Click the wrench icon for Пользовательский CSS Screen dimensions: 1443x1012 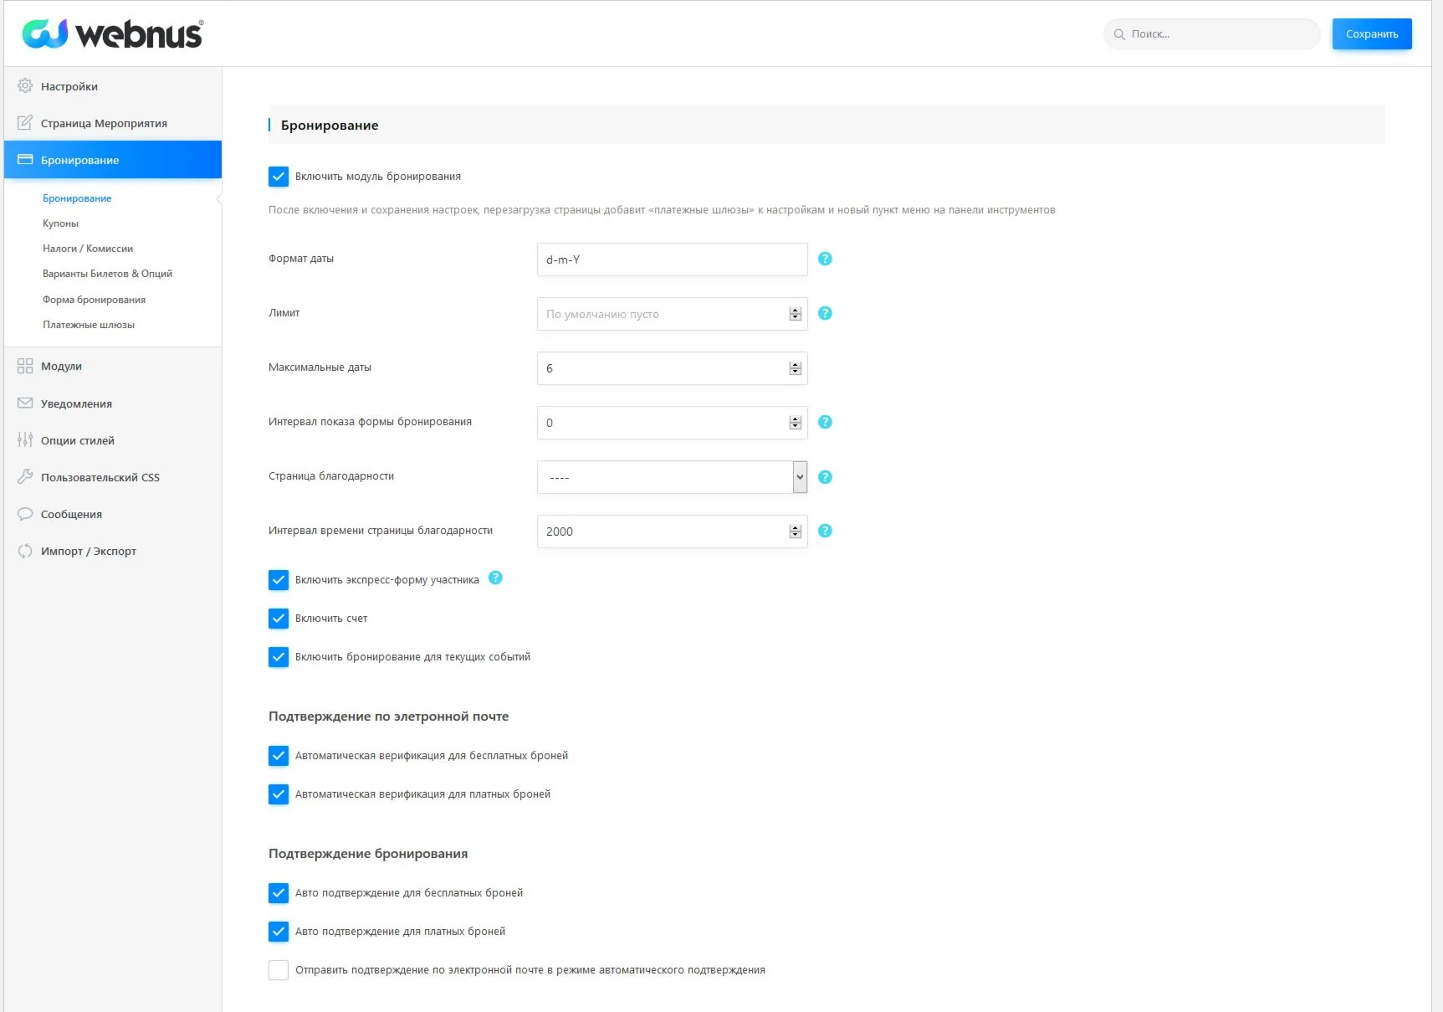25,477
